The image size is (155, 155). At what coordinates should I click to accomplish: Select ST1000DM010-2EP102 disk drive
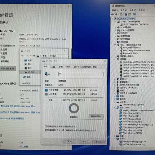pos(133,105)
